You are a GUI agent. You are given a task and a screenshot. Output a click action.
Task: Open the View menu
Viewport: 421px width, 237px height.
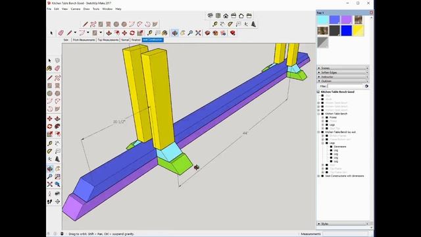coord(64,9)
